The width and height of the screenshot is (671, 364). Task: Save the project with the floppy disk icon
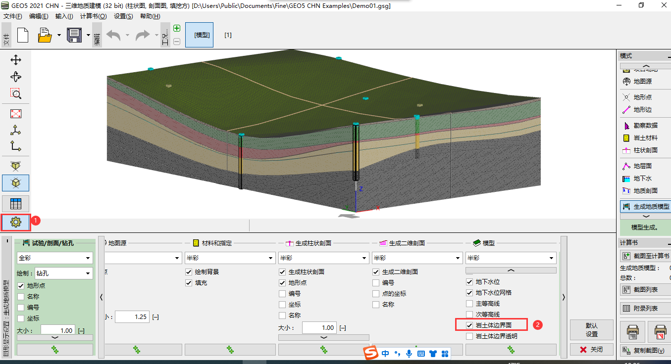[74, 35]
